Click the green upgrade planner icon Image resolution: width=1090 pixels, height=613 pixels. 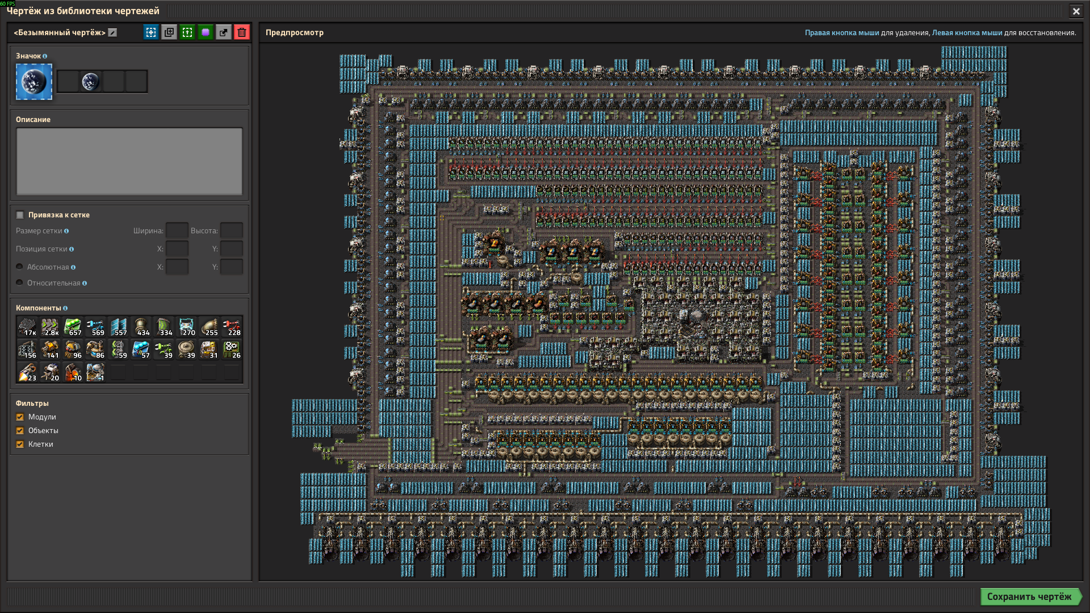(187, 32)
